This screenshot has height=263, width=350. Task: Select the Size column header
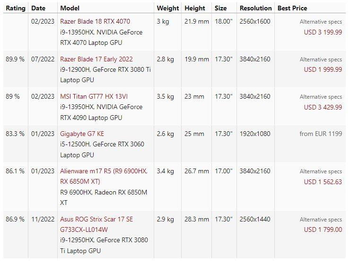click(220, 8)
